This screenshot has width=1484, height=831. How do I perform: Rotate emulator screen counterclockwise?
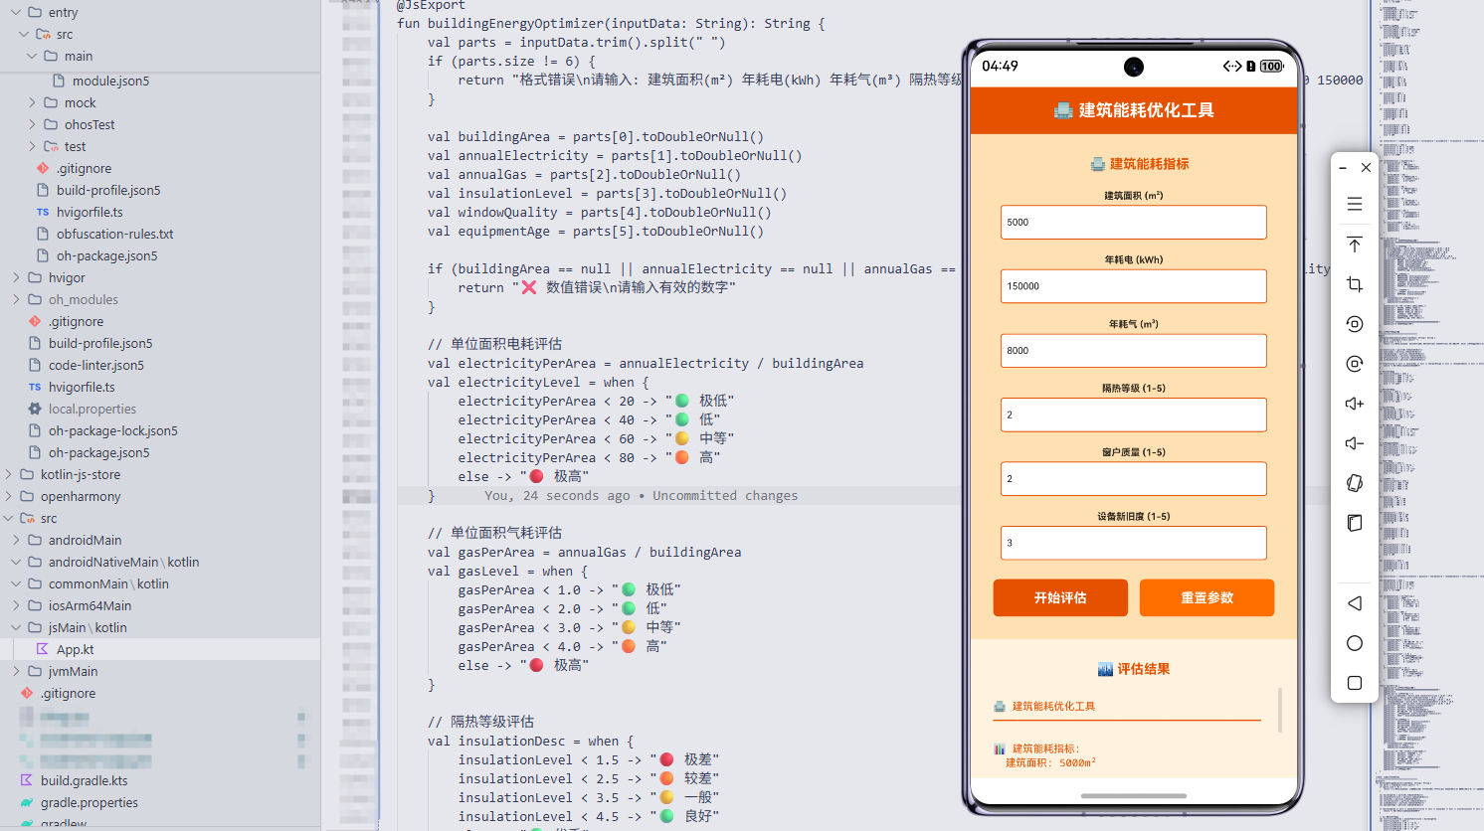[1354, 324]
